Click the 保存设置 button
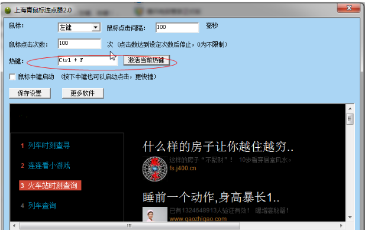 tap(30, 93)
